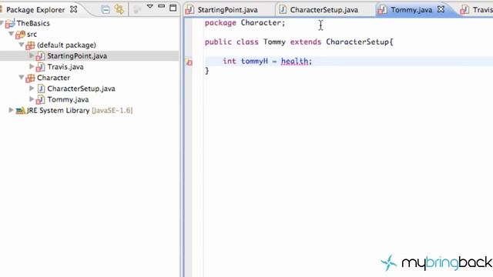Image resolution: width=493 pixels, height=277 pixels.
Task: Click the CharacterSetup.java file icon in tree
Action: point(41,88)
